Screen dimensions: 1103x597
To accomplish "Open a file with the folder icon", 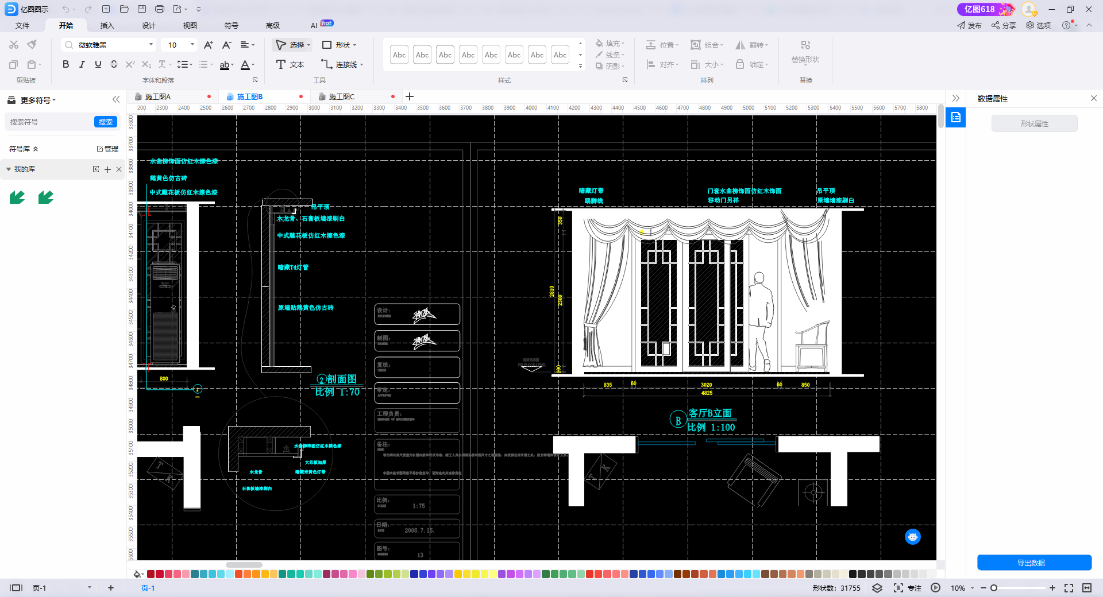I will click(x=124, y=9).
